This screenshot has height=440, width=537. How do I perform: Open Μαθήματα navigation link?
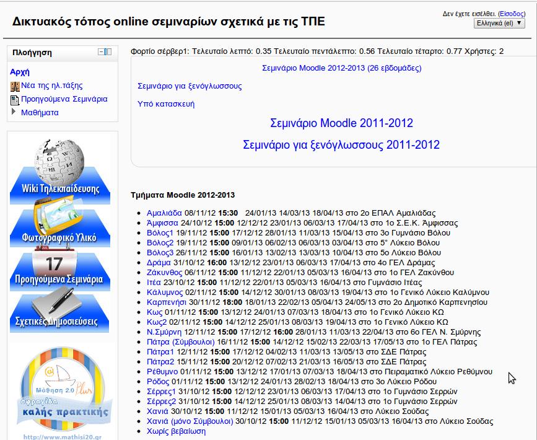[40, 112]
